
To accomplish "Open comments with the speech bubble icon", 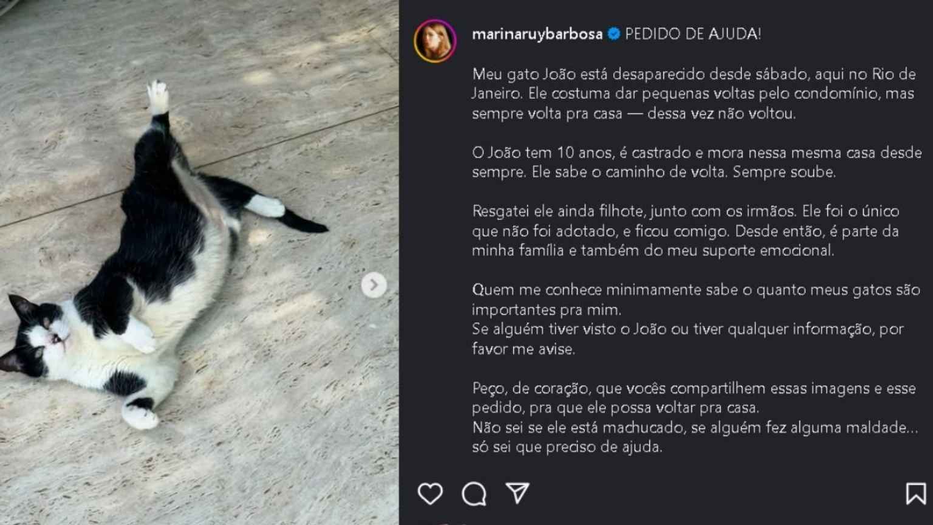I will pos(474,494).
